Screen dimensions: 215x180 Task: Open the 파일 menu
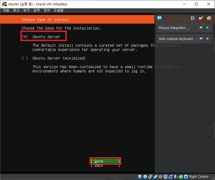tap(6, 10)
